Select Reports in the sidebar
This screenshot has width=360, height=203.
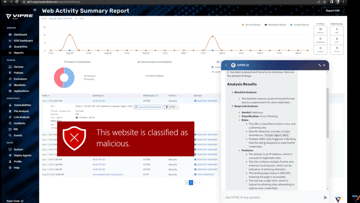[x=19, y=53]
